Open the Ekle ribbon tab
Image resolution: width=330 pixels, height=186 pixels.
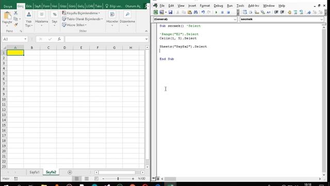[x=29, y=6]
